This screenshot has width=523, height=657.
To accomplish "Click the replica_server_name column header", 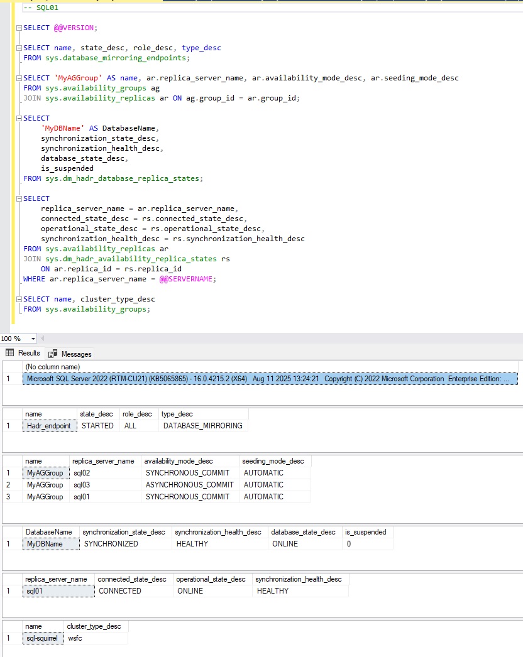I will point(105,460).
